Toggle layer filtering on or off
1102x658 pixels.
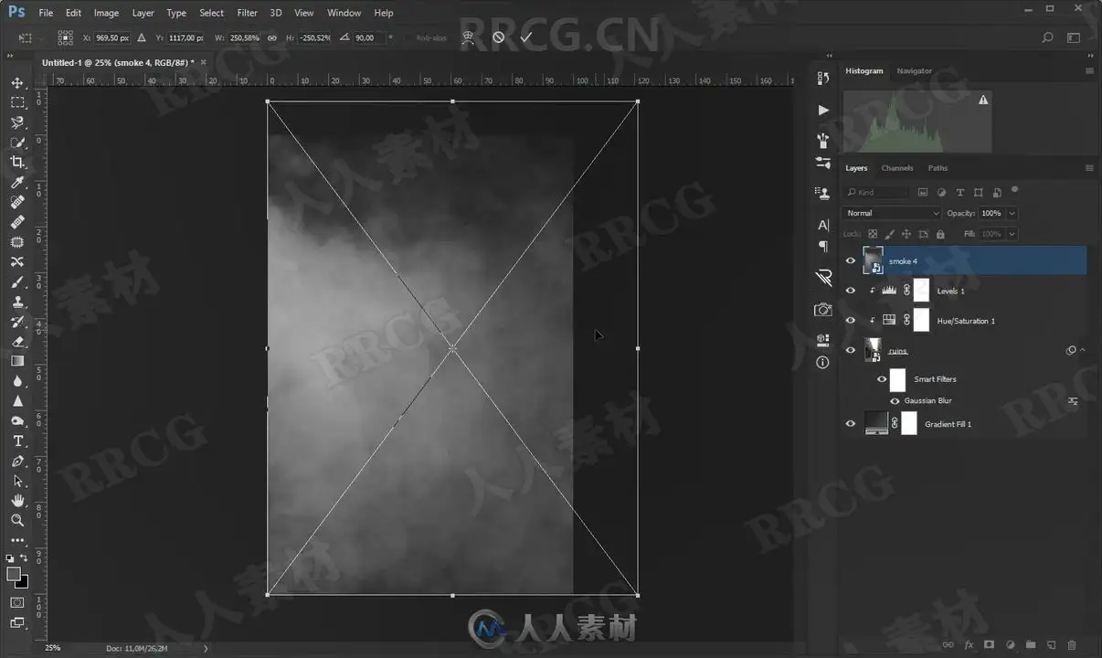tap(1015, 190)
